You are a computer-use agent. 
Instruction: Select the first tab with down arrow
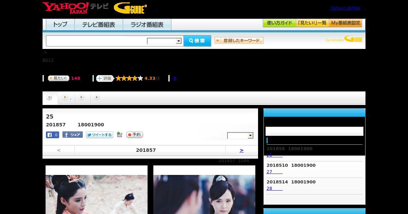[x=50, y=98]
